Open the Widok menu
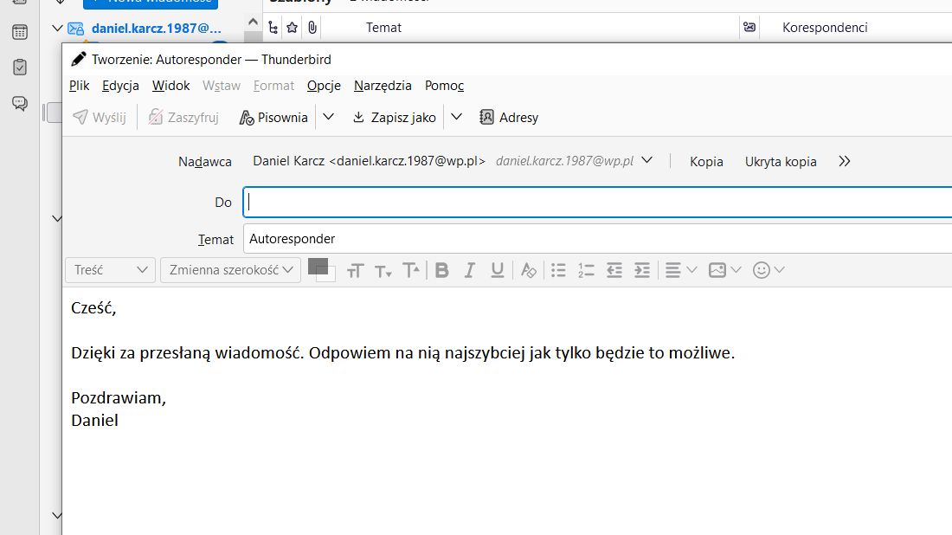Screen dimensions: 952x535 [170, 86]
